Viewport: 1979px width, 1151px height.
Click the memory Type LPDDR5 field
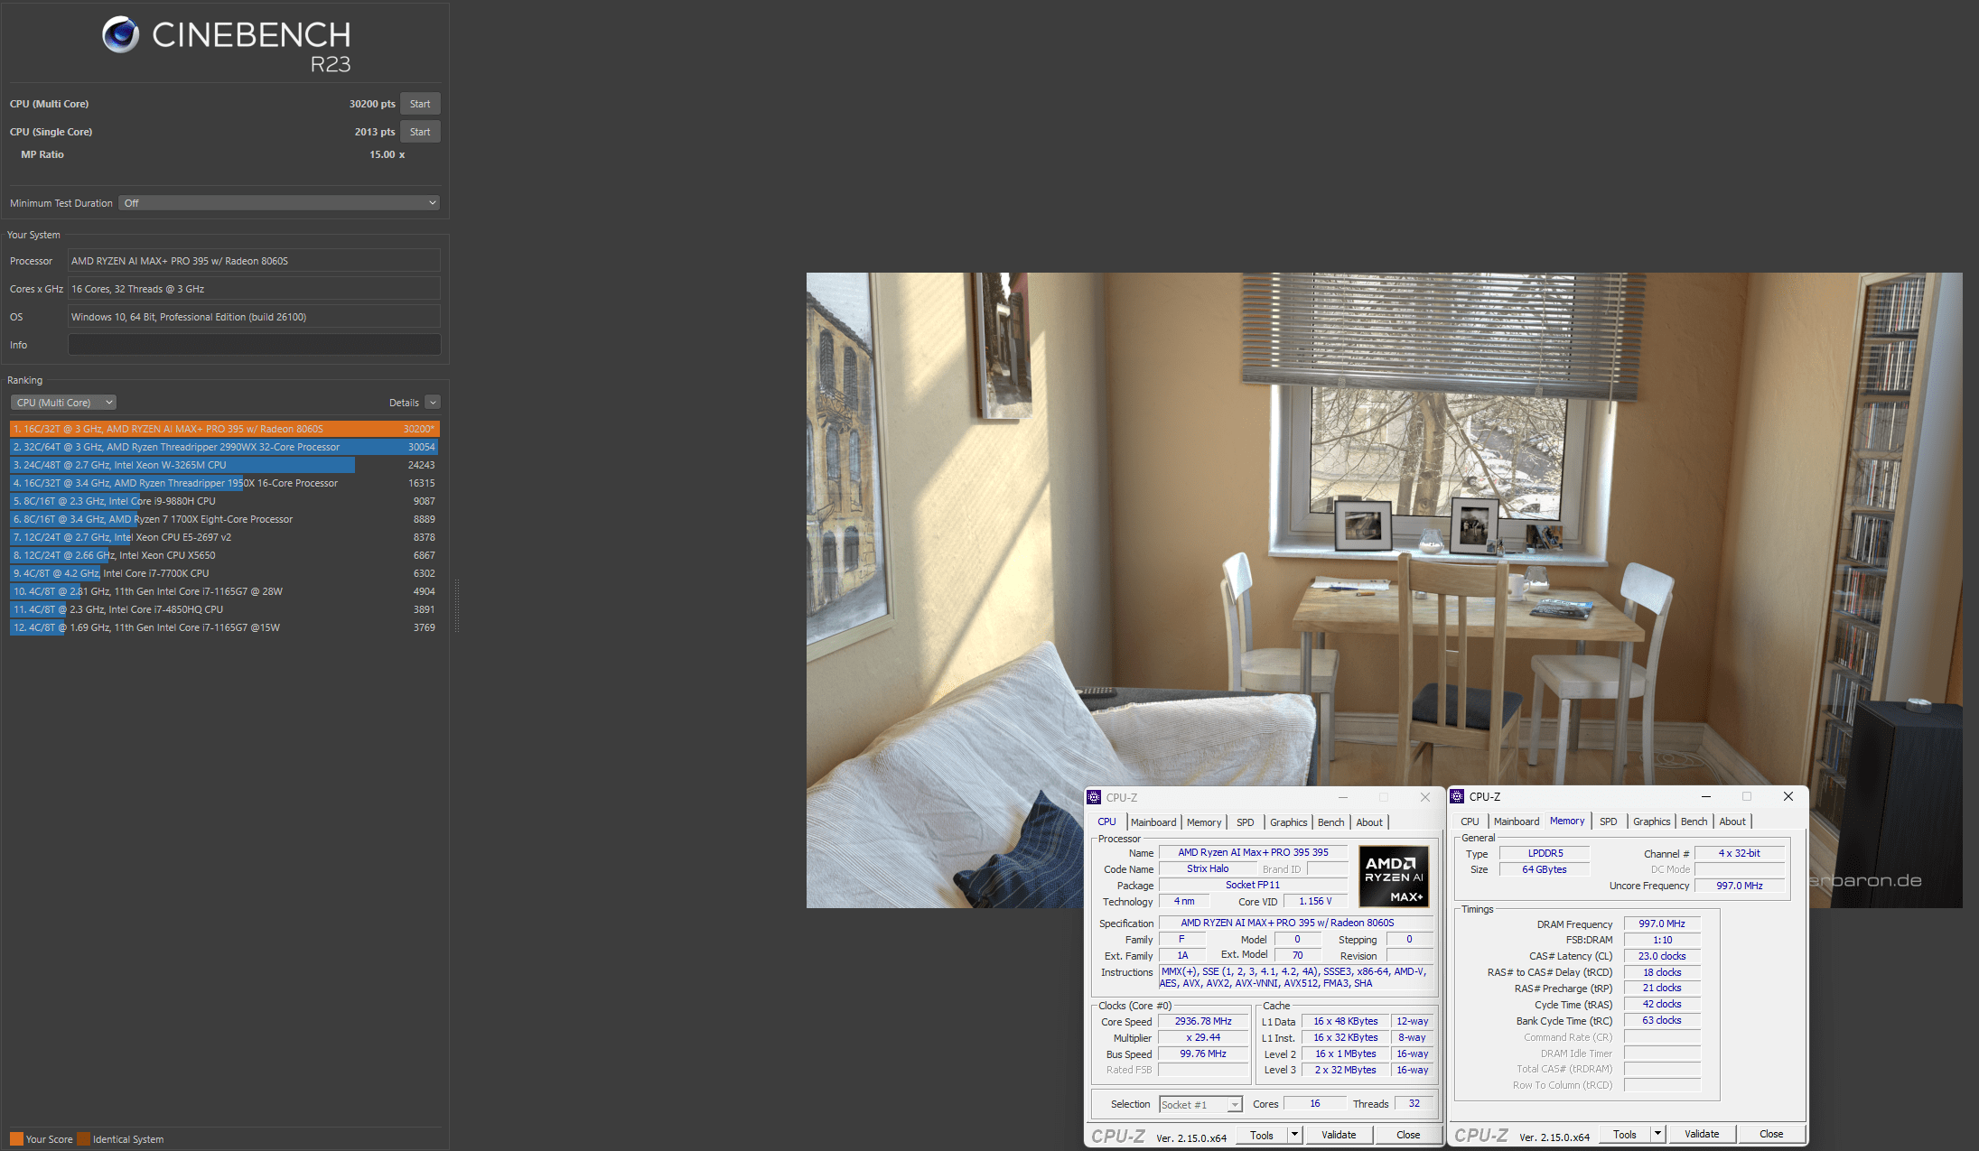pos(1545,853)
